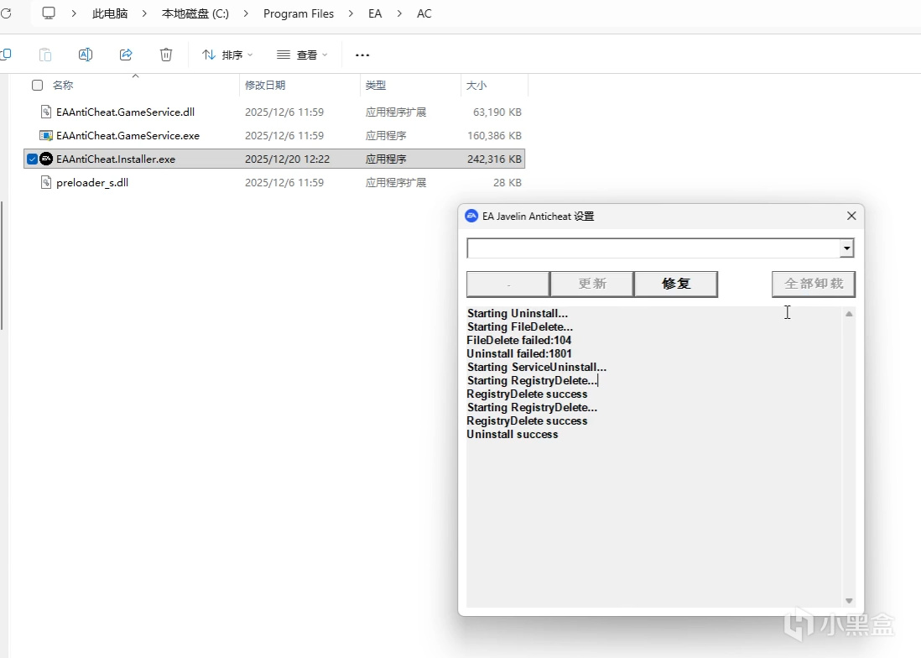Click the refresh icon in Explorer address bar
This screenshot has width=921, height=658.
(6, 13)
